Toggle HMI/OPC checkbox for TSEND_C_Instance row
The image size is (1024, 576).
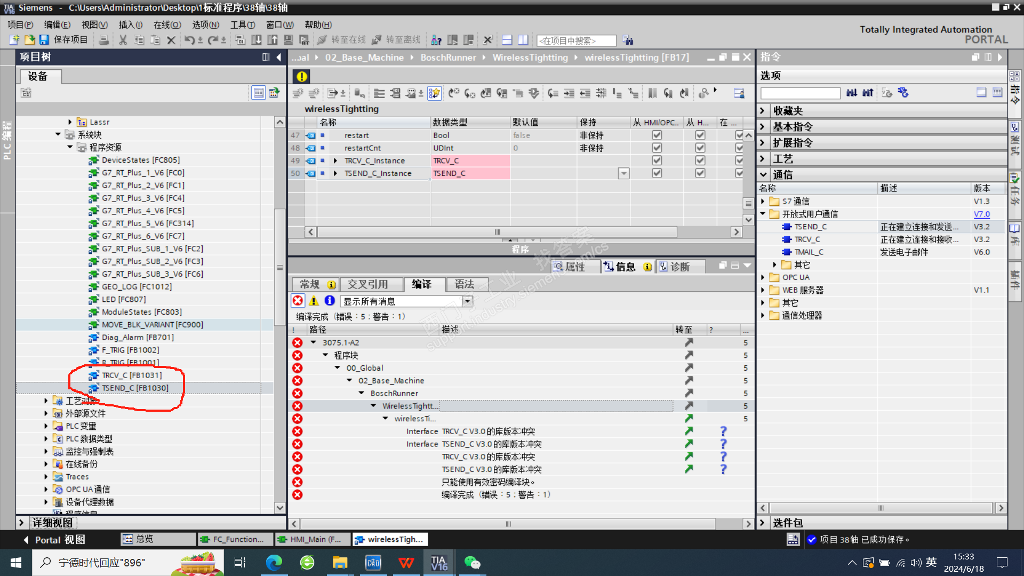[657, 173]
